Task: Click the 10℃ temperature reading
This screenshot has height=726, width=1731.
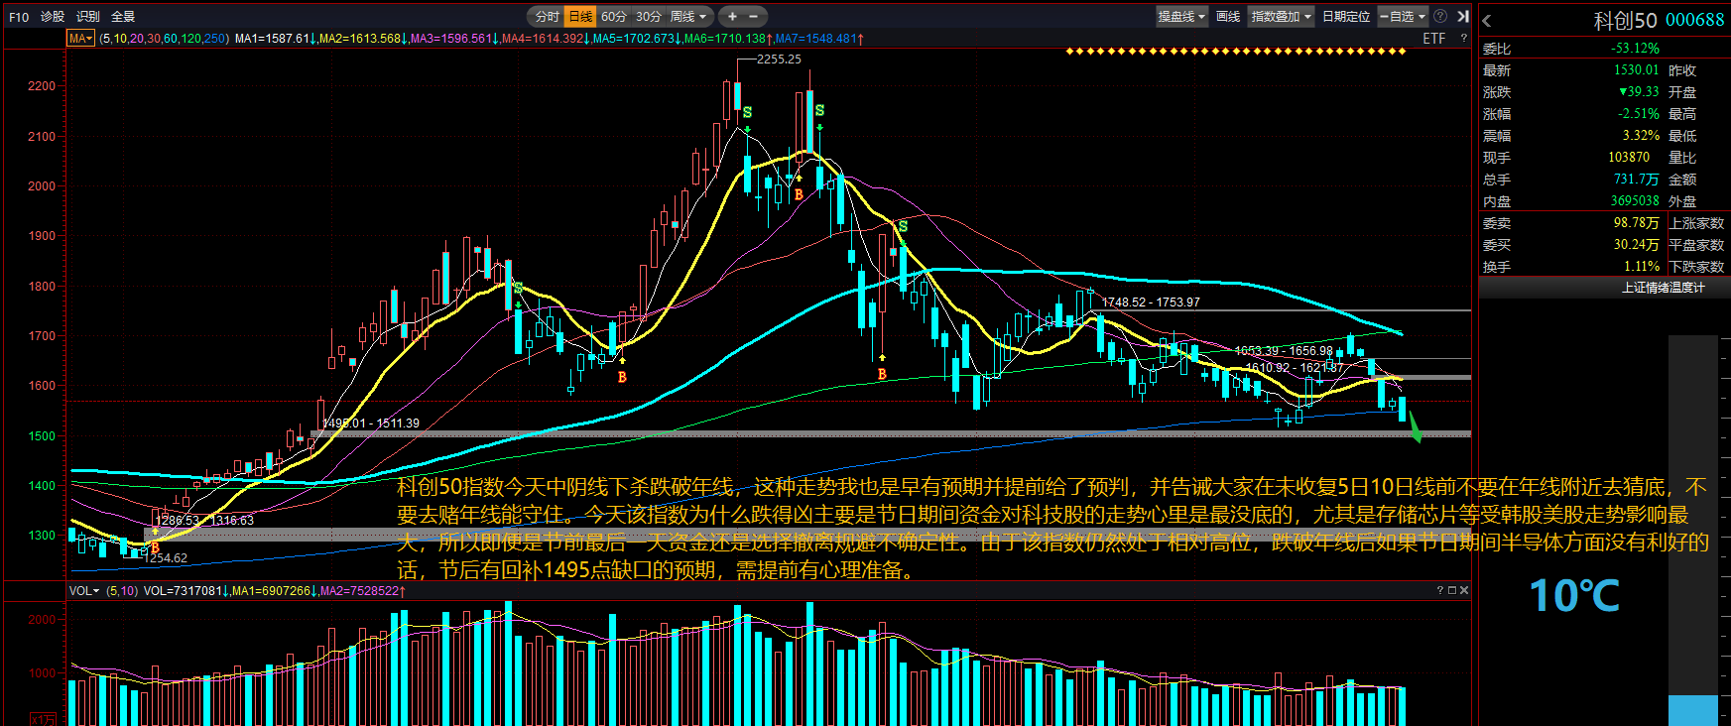Action: (x=1574, y=596)
